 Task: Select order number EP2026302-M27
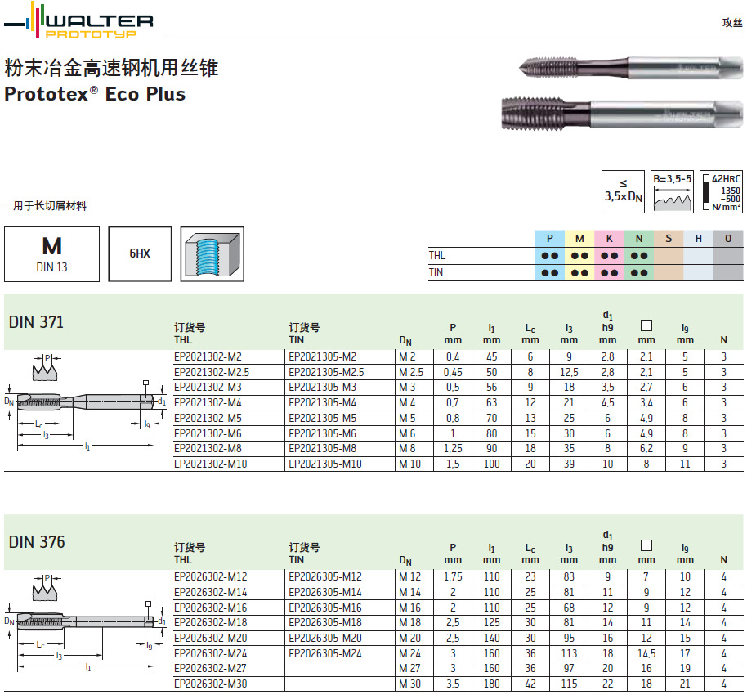(211, 668)
